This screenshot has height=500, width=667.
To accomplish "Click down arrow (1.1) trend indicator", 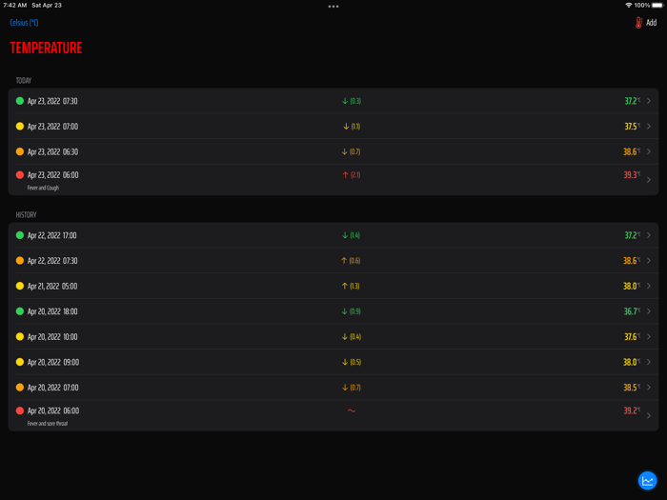I will [352, 127].
